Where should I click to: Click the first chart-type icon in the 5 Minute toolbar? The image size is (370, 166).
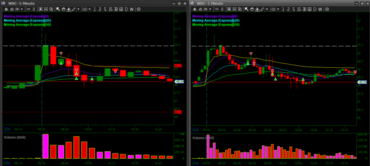click(7, 8)
